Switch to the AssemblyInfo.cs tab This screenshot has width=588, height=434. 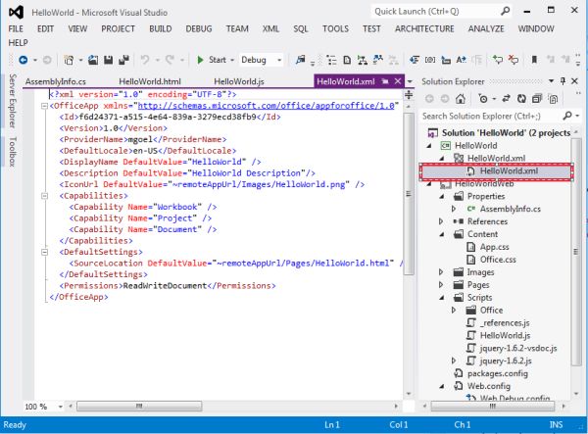click(x=56, y=81)
